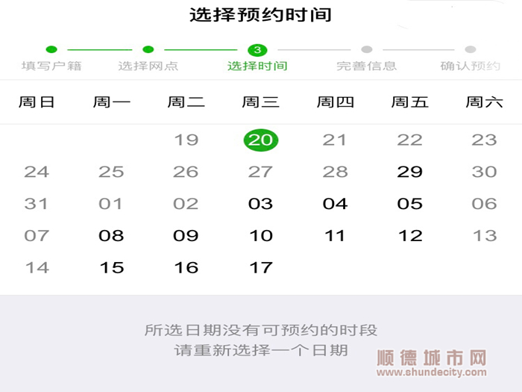The width and height of the screenshot is (522, 392).
Task: Go back to 选择网点 step label
Action: coord(148,66)
